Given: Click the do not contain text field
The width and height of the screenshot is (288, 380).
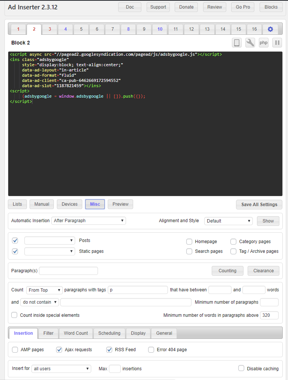Looking at the screenshot, I should point(126,302).
